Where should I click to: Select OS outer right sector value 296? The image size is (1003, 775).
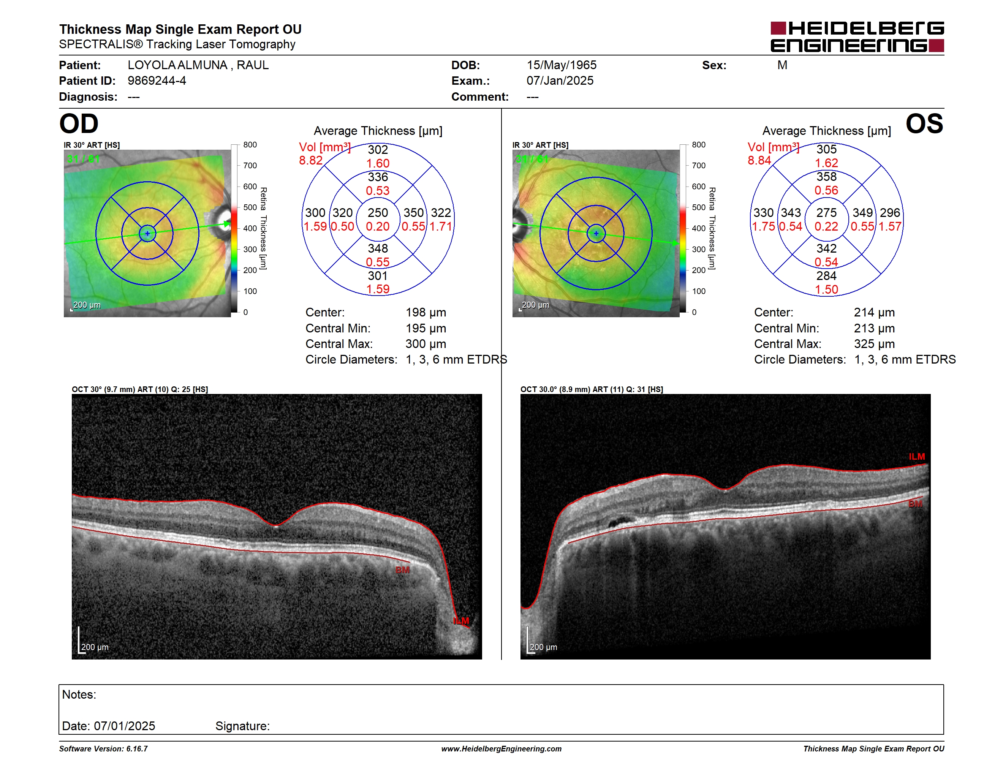point(890,213)
